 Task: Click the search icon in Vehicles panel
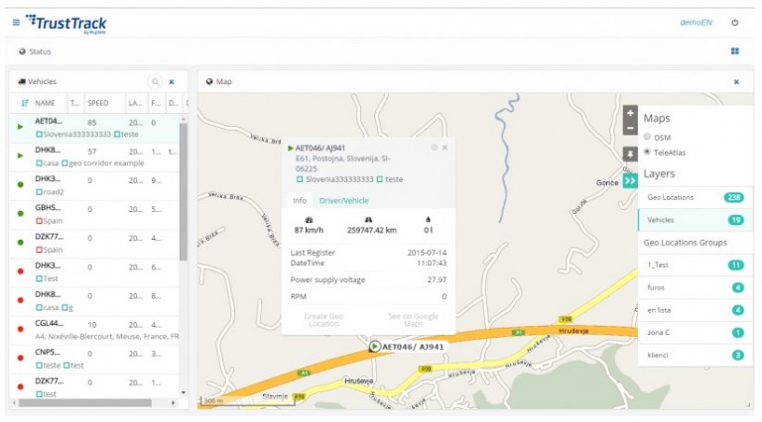[155, 82]
